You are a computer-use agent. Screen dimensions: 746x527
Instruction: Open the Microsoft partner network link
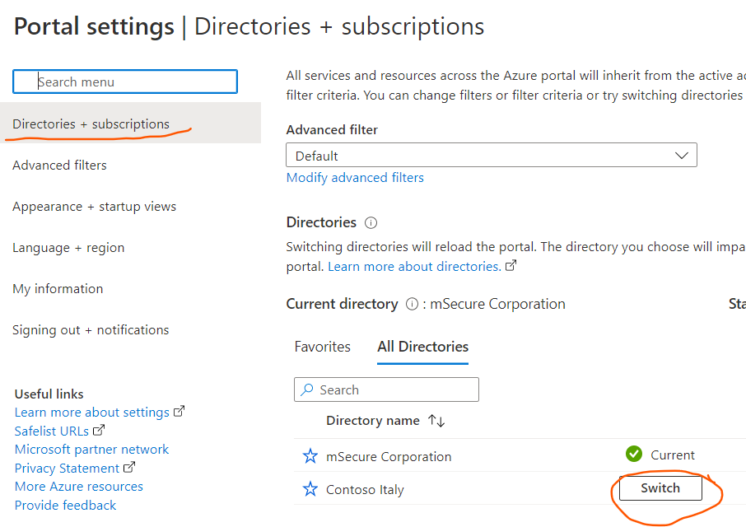[92, 450]
